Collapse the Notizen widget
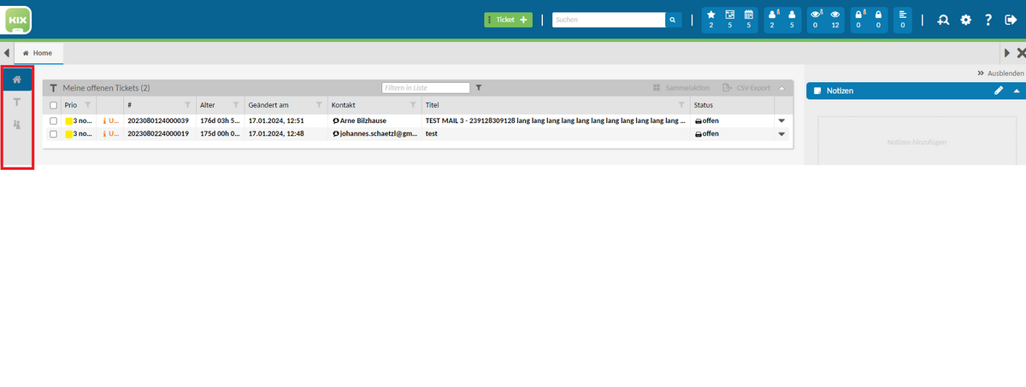The height and width of the screenshot is (387, 1026). coord(1017,91)
